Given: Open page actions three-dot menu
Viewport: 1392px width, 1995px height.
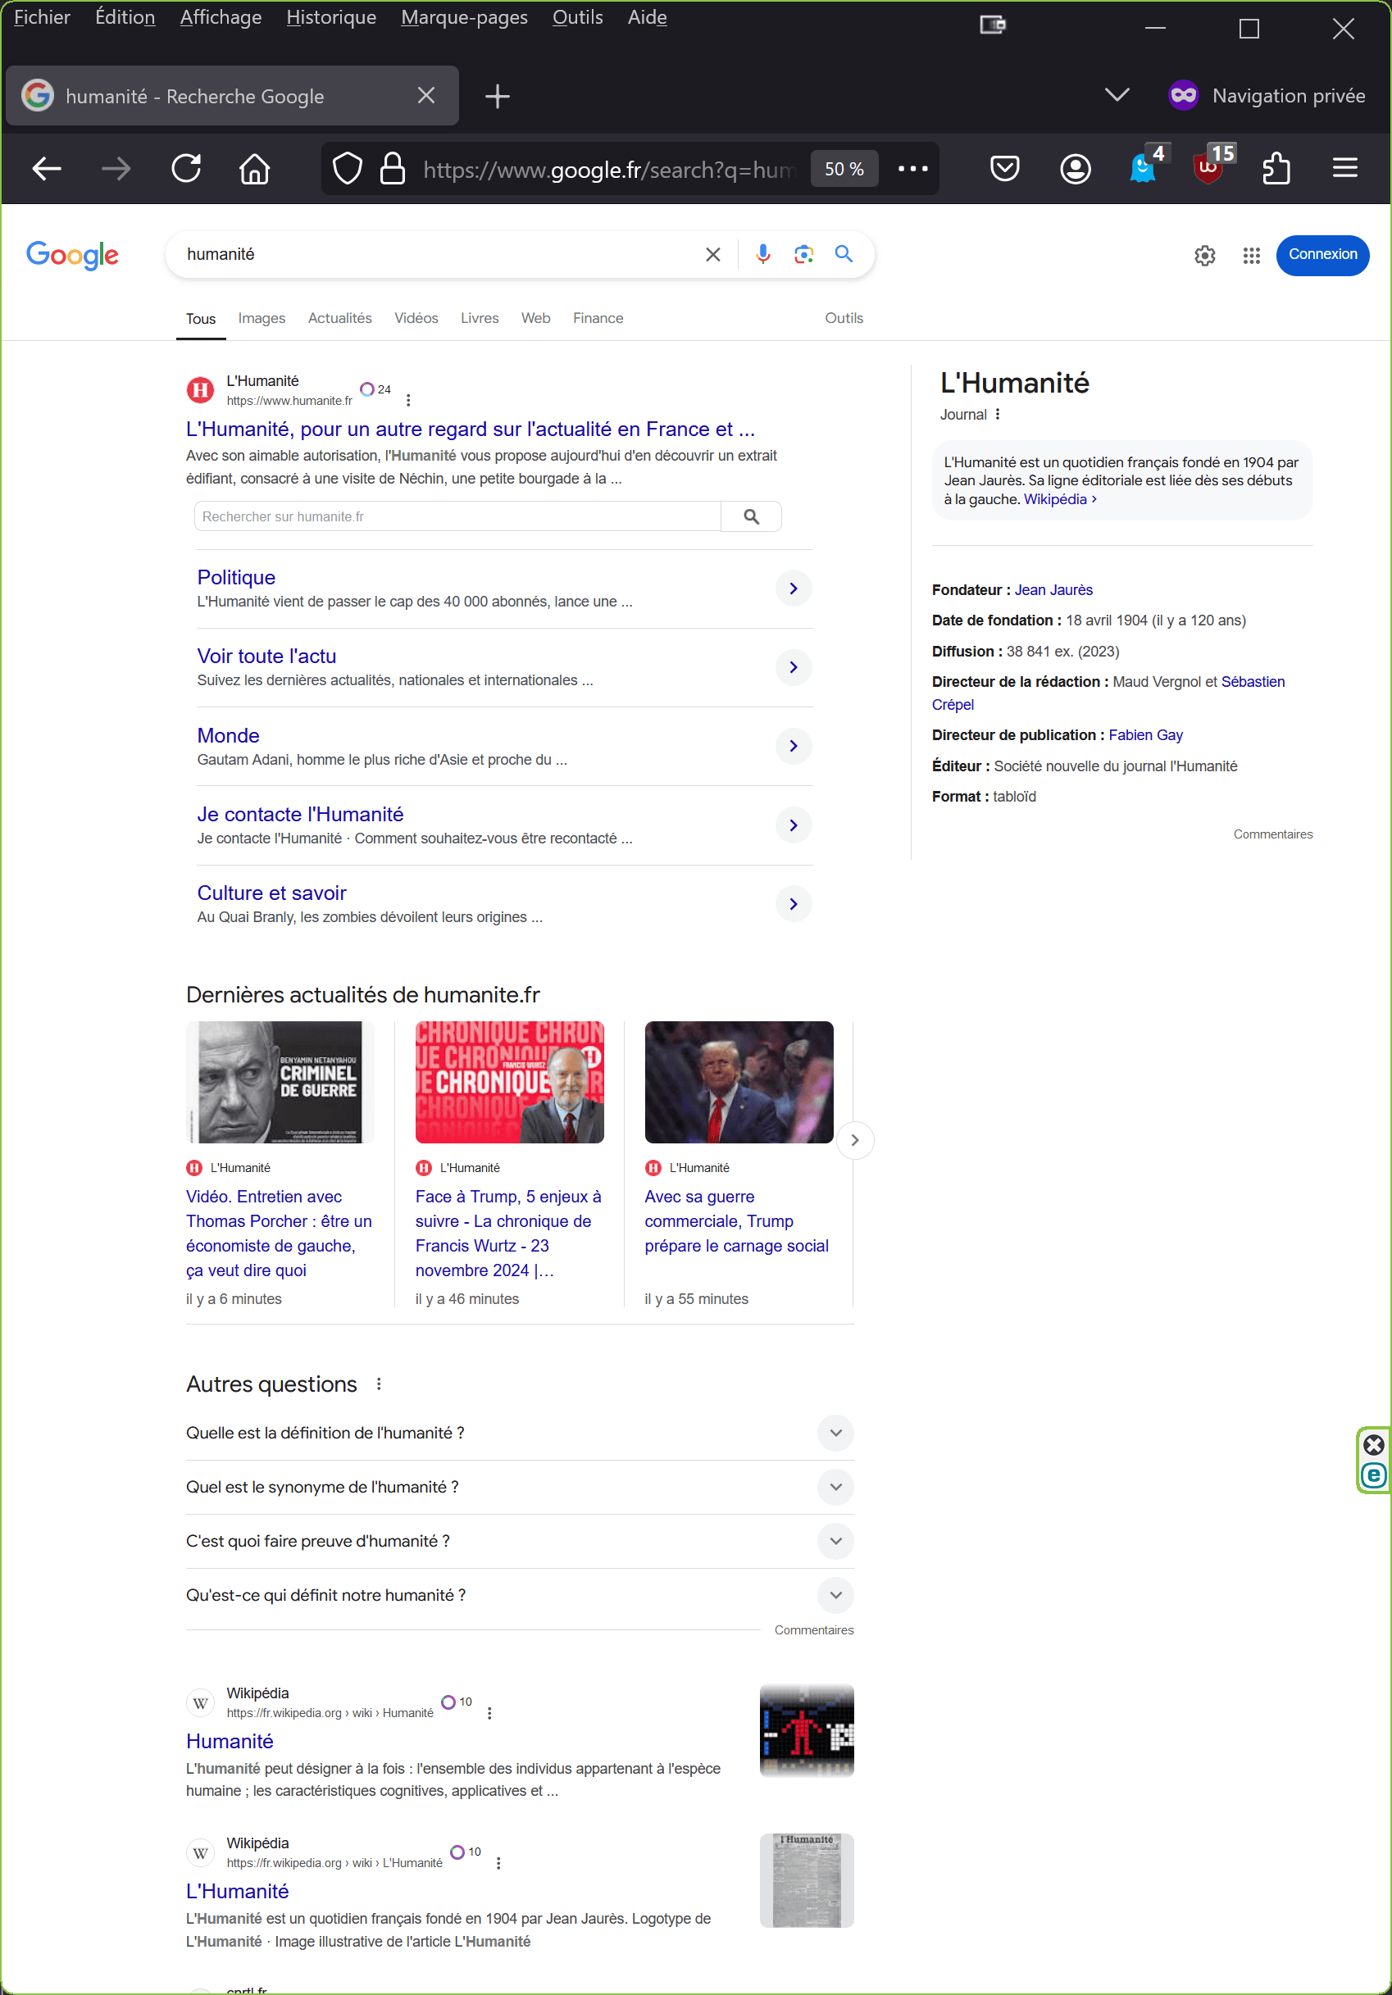Looking at the screenshot, I should pyautogui.click(x=912, y=169).
